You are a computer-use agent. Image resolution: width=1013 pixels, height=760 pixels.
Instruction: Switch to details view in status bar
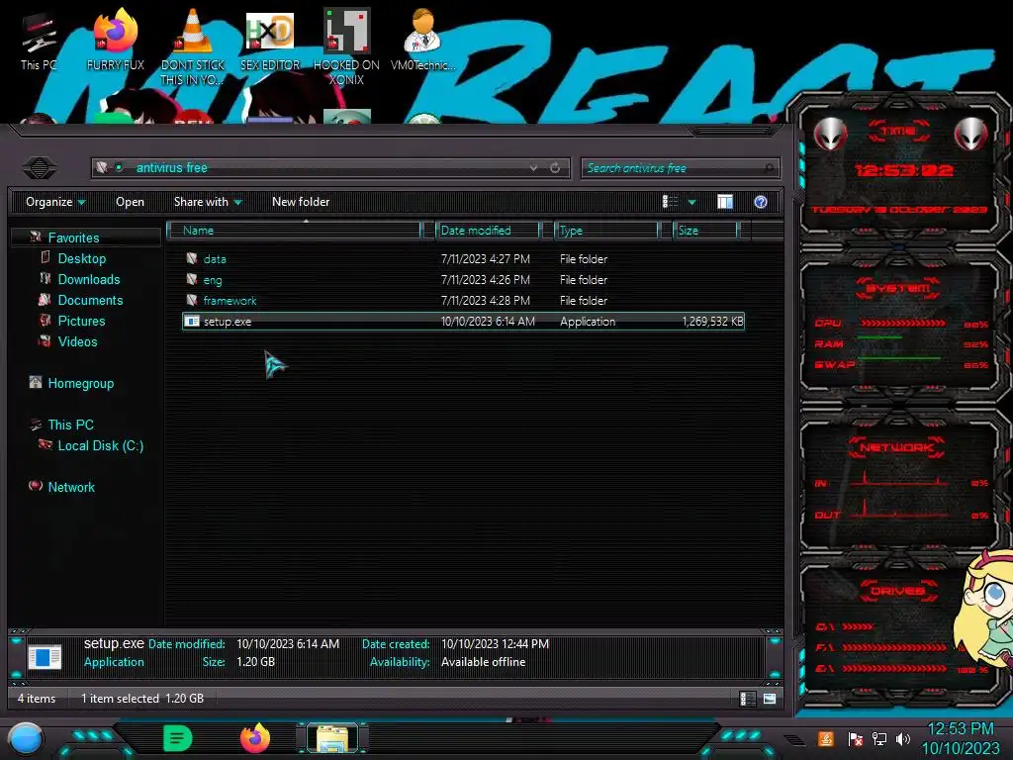click(x=748, y=699)
